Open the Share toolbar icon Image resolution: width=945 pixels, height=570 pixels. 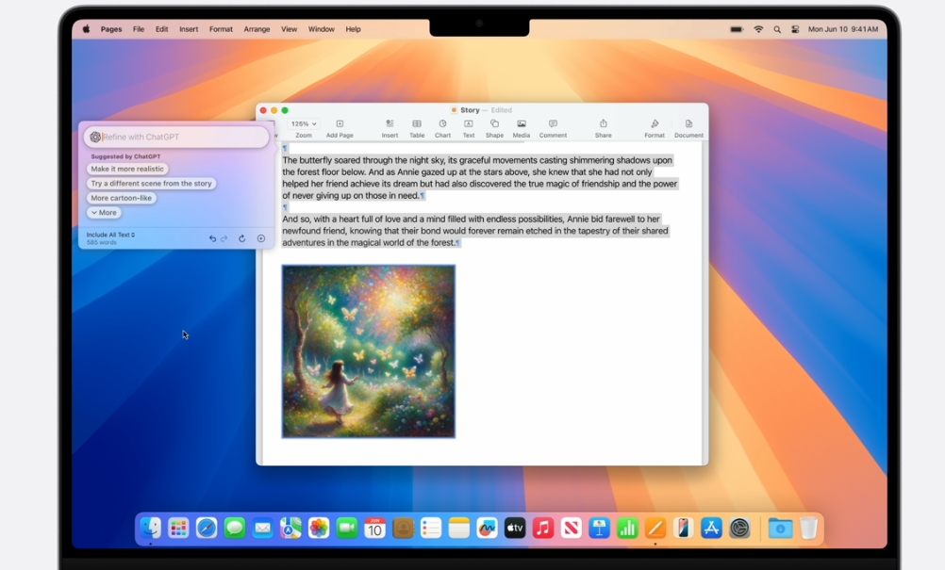pos(603,128)
